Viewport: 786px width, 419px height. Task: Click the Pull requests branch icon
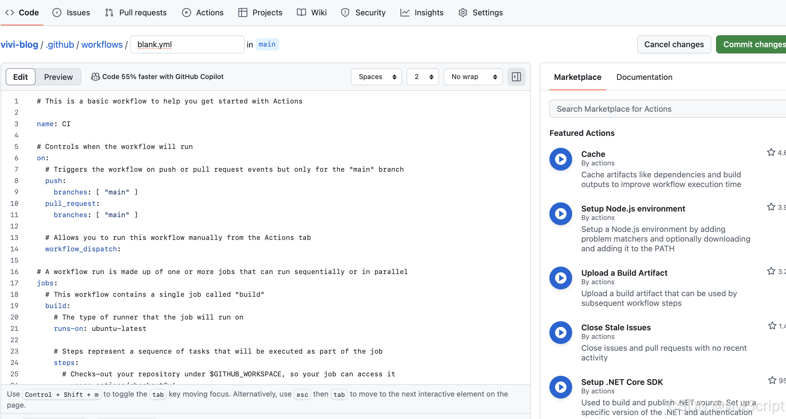[109, 13]
